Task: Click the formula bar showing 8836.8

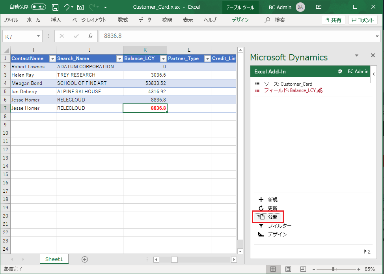Action: tap(236, 36)
